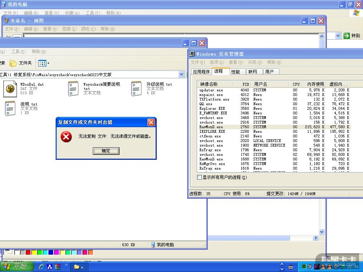Click the My Computer title bar icon
Viewport: 363px width, 272px height.
4,4
